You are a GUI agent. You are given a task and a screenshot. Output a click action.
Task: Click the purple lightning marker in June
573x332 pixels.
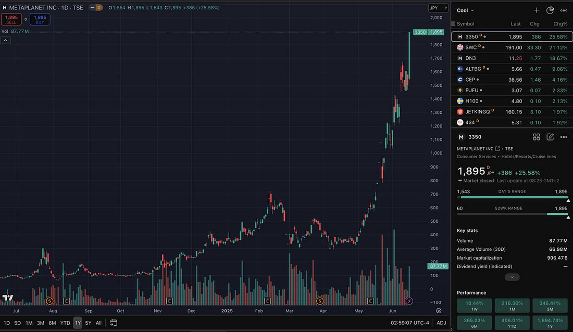[x=409, y=301]
